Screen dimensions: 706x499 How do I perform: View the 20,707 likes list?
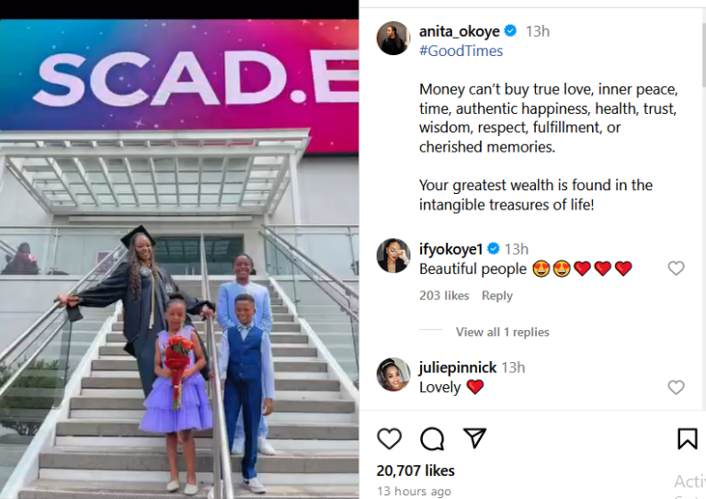coord(416,471)
